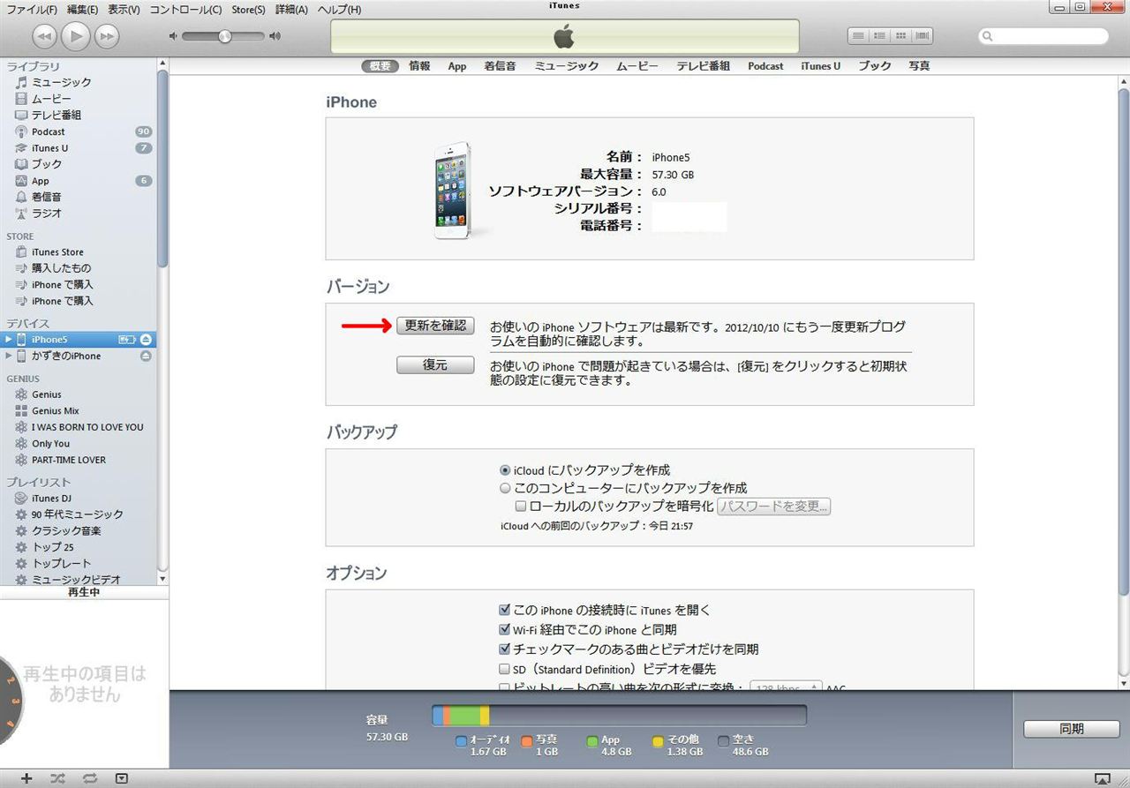
Task: Open the 編集(E) menu
Action: [82, 9]
